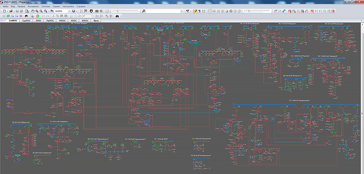Toggle the highlighted yellow edit-mode button

(195, 11)
